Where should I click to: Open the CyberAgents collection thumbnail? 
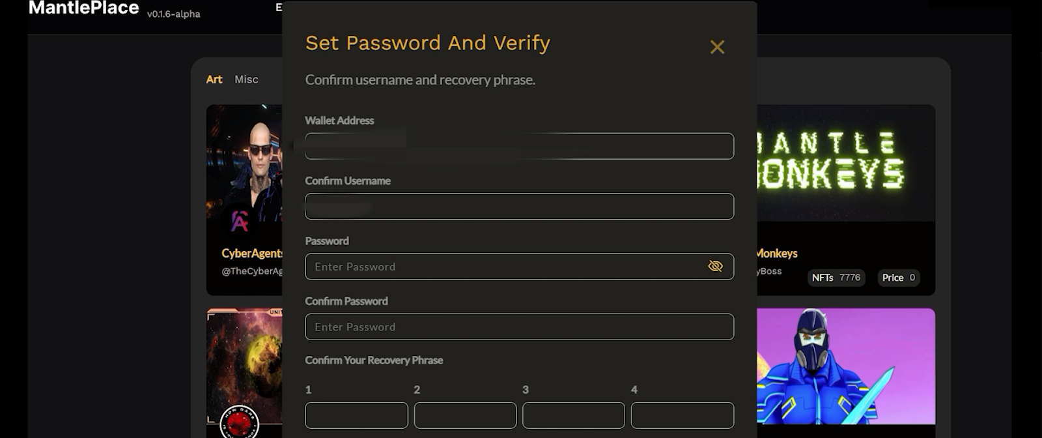(244, 169)
